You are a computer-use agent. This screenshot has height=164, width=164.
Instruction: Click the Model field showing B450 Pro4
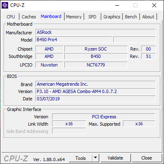click(74, 40)
